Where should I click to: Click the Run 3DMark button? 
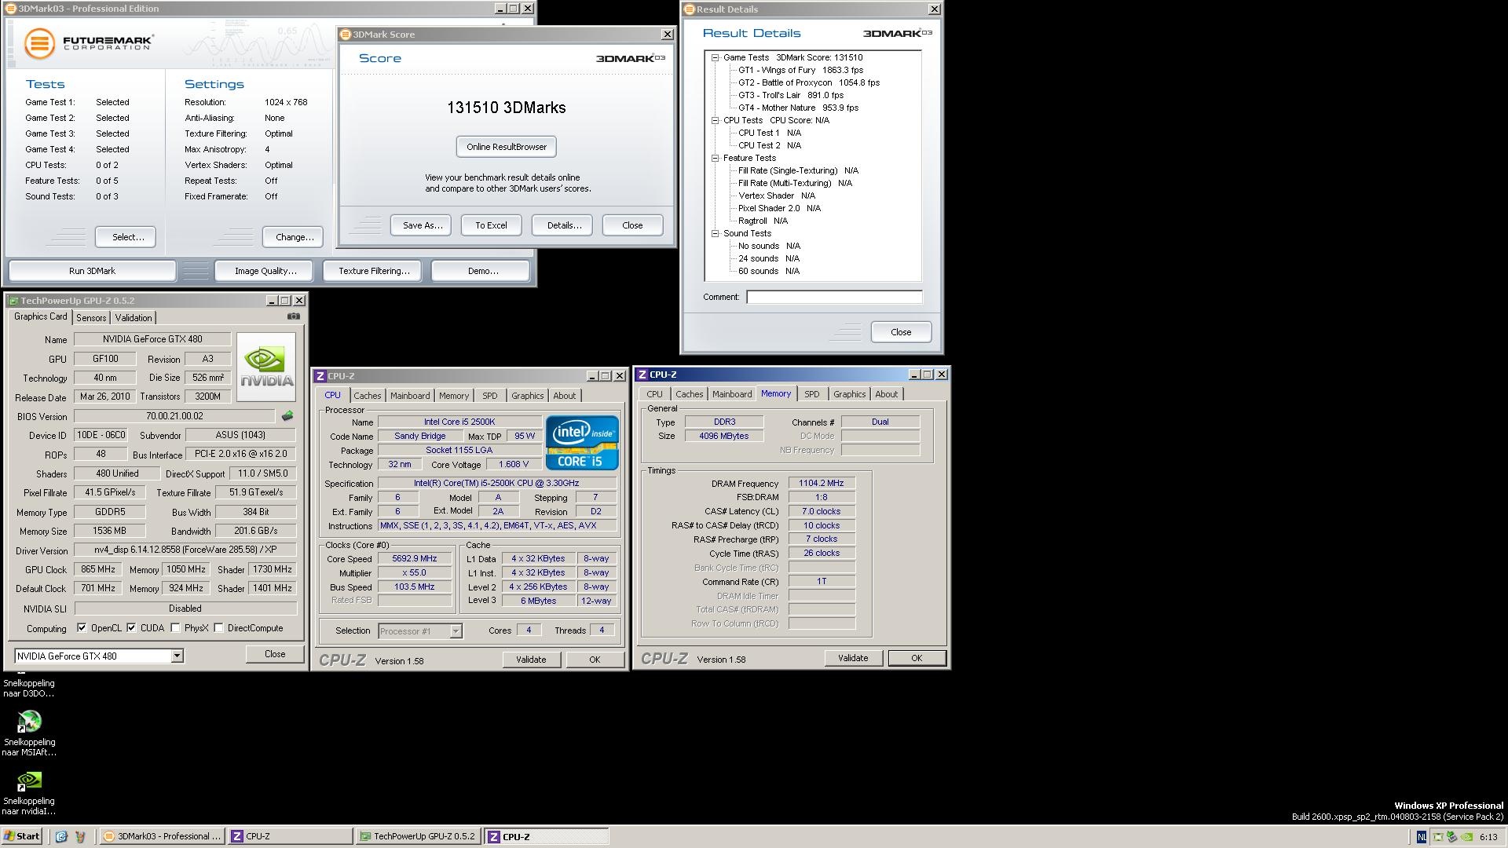[92, 271]
